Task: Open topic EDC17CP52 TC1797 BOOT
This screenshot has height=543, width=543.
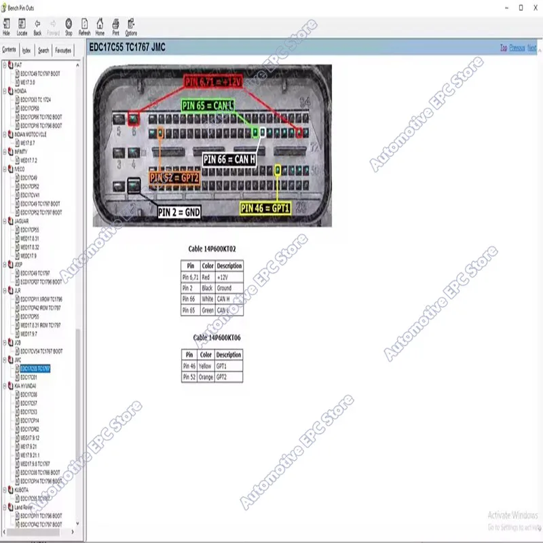Action: [41, 212]
